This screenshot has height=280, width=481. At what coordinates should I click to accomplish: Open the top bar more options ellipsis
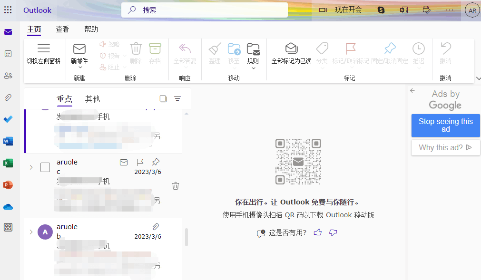coord(450,10)
